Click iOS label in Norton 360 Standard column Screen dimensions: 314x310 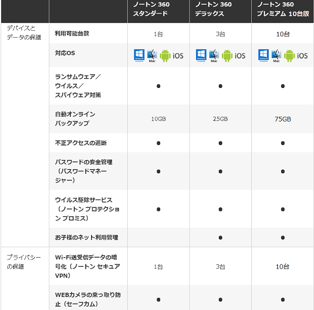coord(178,56)
